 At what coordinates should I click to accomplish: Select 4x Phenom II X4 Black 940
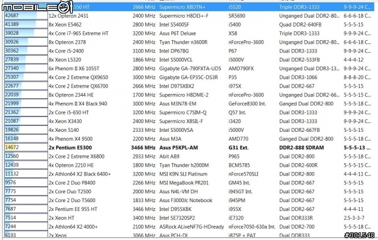(189, 103)
